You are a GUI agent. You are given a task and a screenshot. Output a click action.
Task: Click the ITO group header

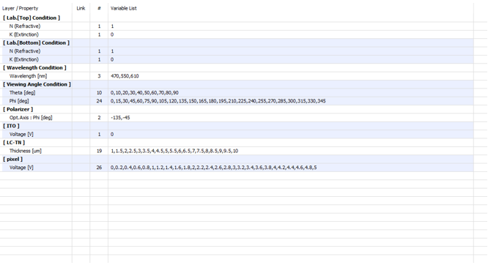[11, 126]
